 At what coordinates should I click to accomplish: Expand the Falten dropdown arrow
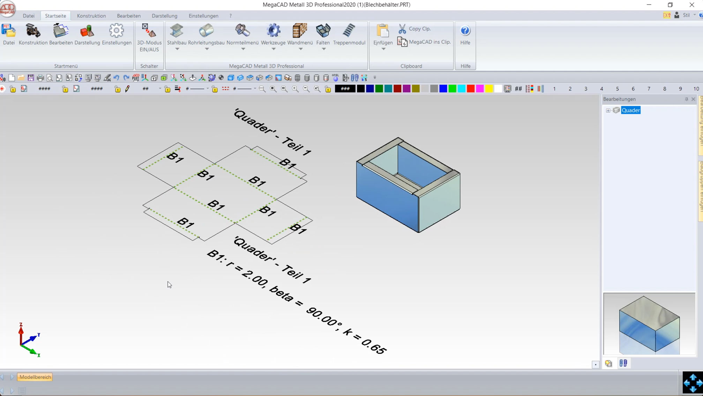pos(323,49)
